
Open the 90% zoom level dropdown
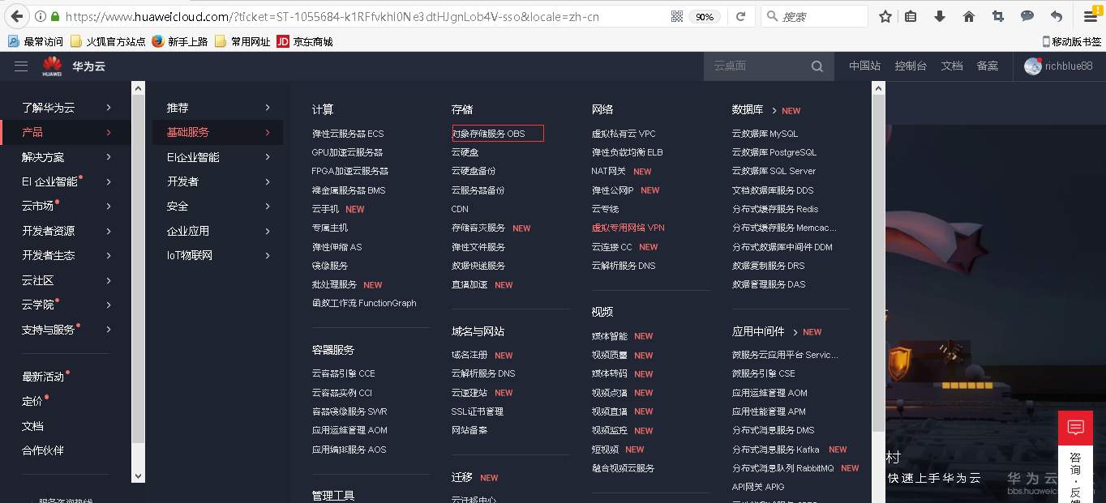tap(706, 16)
